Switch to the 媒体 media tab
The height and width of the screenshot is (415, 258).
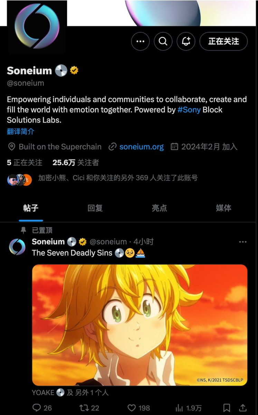(x=223, y=208)
